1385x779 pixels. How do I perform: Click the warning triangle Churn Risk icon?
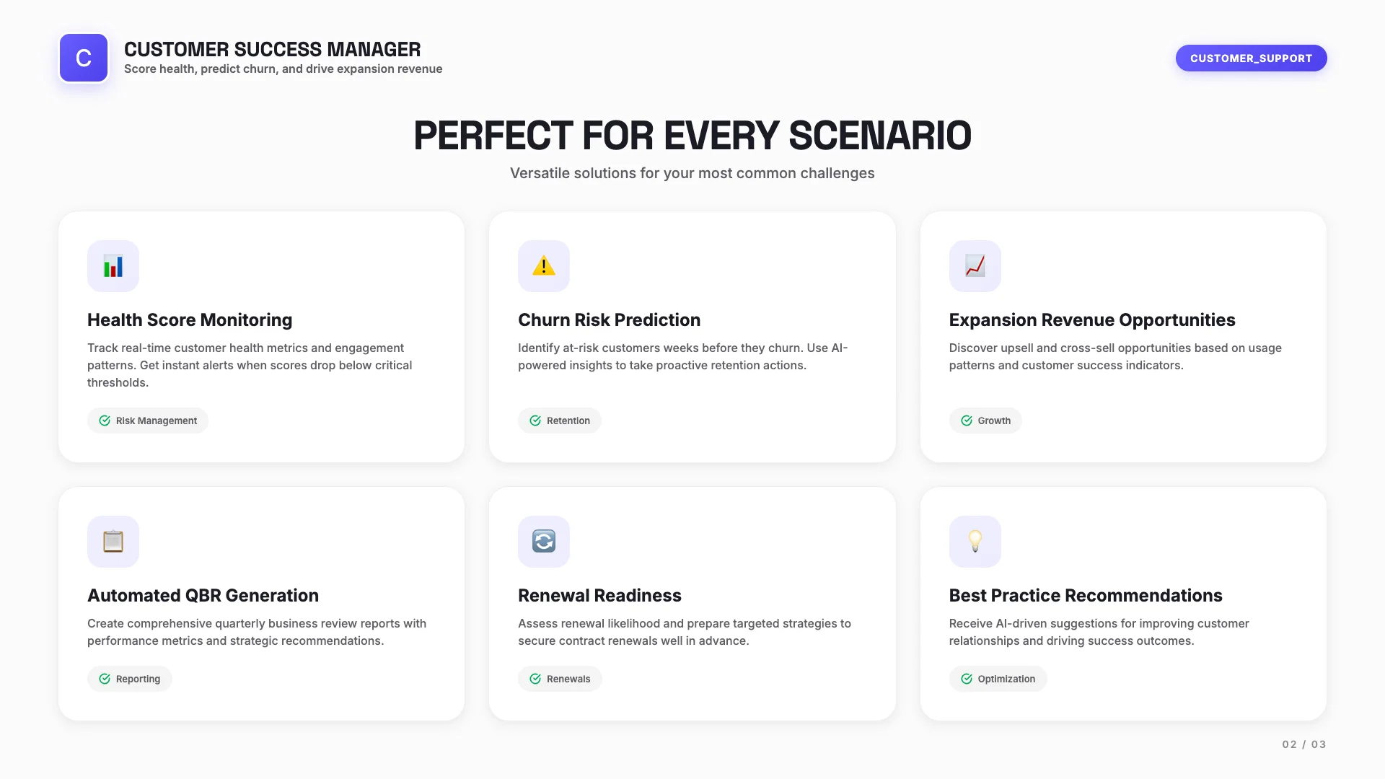pyautogui.click(x=544, y=266)
